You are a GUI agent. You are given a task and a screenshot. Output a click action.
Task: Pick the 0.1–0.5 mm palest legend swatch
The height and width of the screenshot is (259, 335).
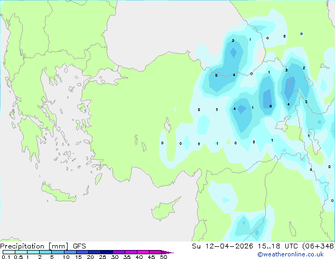click(9, 252)
